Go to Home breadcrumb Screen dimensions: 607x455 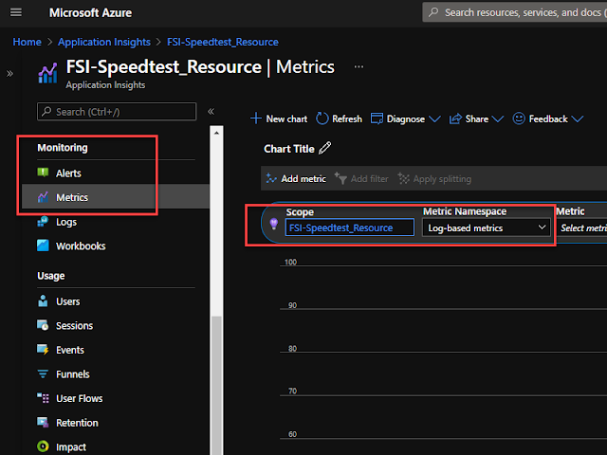click(x=28, y=42)
